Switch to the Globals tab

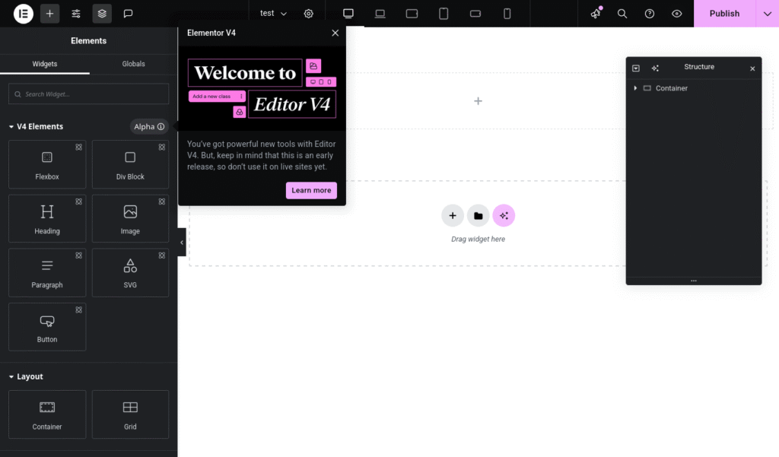[x=133, y=64]
